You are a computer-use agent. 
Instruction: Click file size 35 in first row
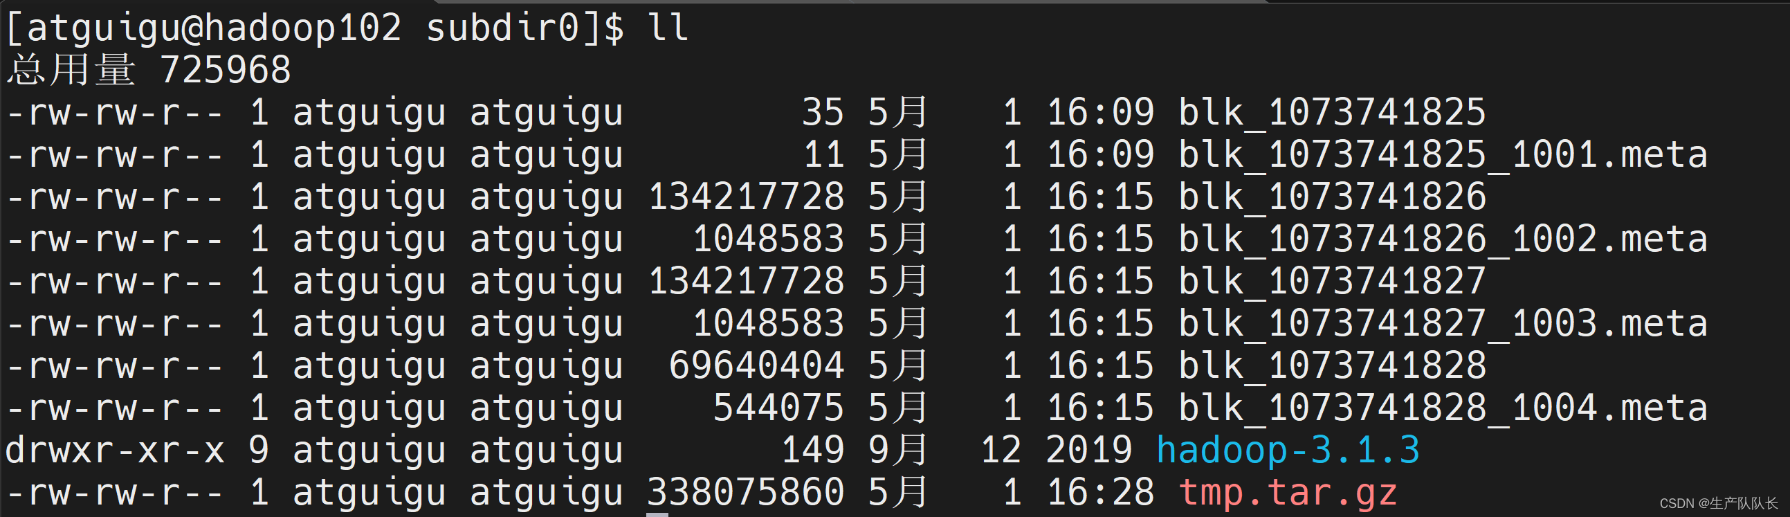[823, 112]
